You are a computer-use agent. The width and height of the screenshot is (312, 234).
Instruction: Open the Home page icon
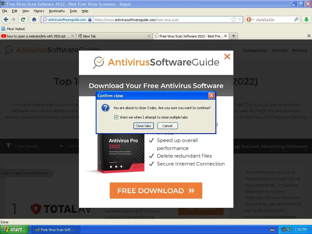point(34,19)
